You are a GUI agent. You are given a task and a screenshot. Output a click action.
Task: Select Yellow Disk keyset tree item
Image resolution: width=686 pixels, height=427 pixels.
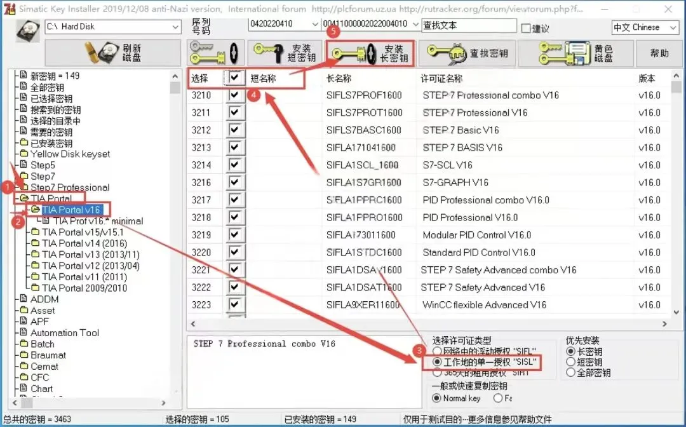point(71,154)
